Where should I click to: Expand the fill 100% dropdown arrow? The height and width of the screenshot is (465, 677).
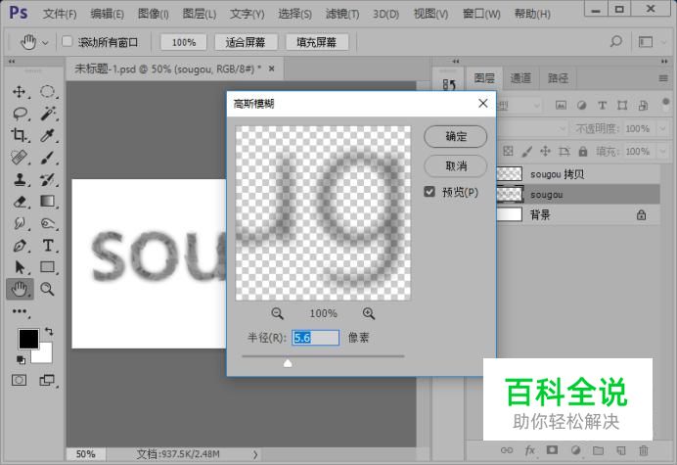[662, 152]
